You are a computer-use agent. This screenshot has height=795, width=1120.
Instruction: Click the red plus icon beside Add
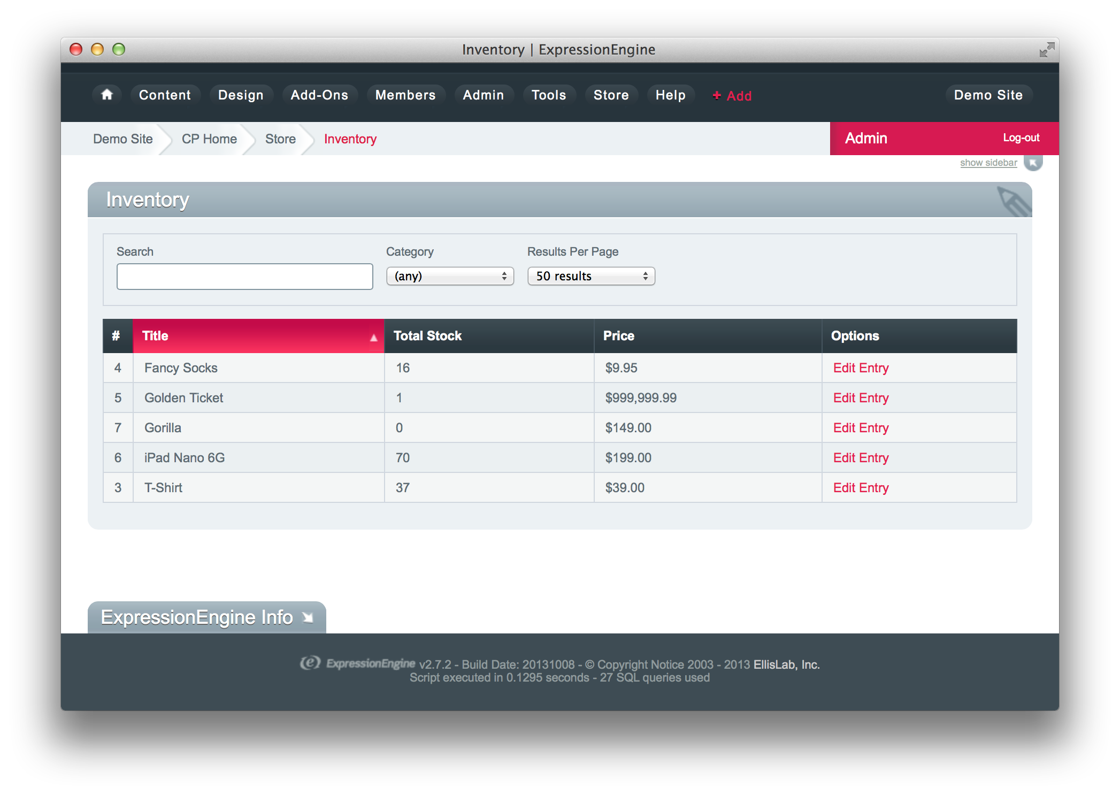pyautogui.click(x=717, y=95)
